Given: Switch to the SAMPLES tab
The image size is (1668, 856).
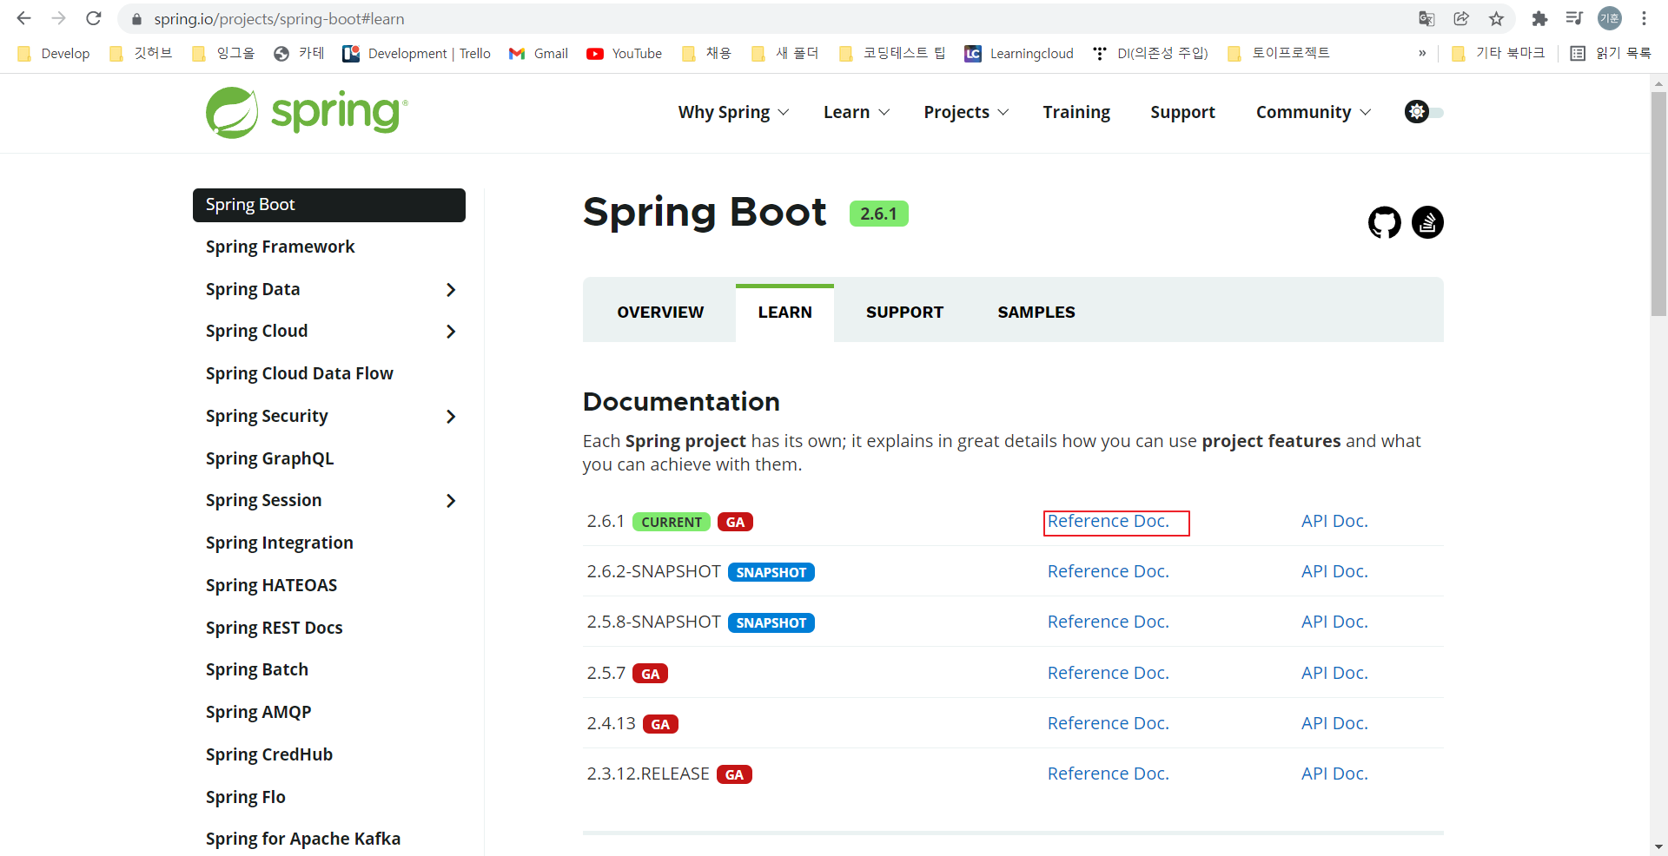Looking at the screenshot, I should pyautogui.click(x=1036, y=313).
